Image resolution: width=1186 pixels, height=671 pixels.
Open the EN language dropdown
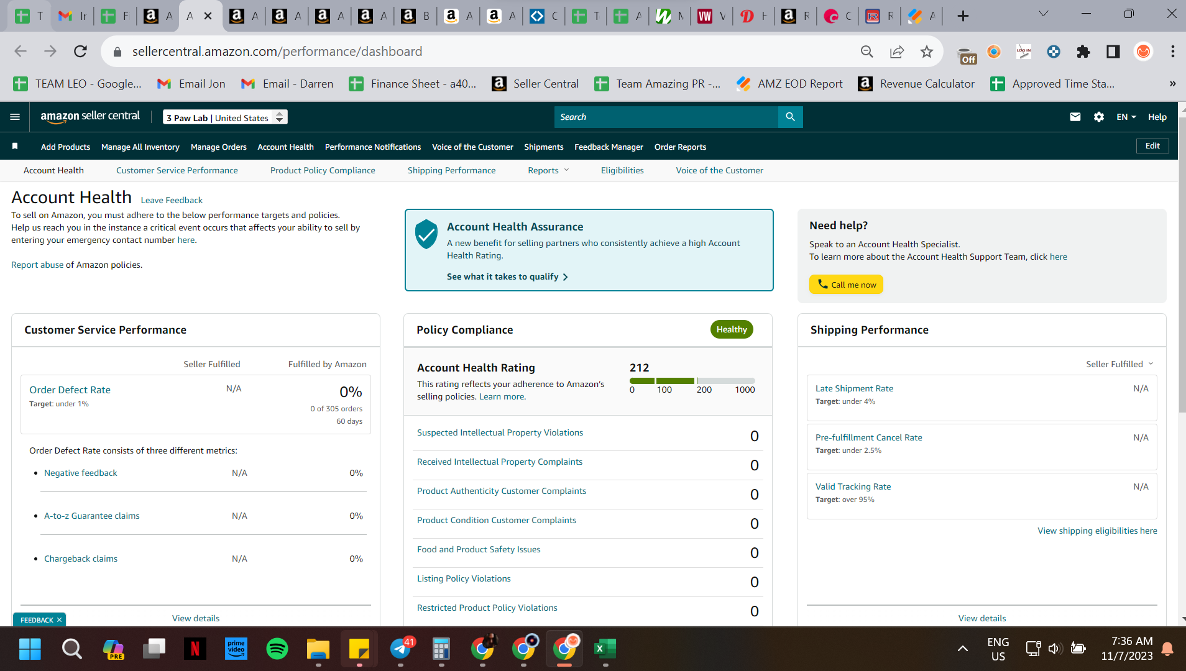tap(1126, 117)
